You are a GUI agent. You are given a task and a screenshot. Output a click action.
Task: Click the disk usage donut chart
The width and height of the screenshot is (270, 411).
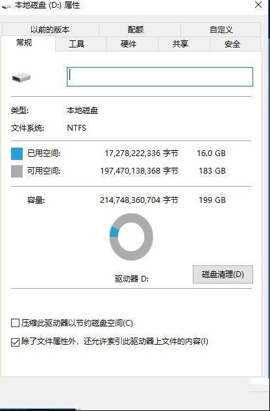pos(131,237)
